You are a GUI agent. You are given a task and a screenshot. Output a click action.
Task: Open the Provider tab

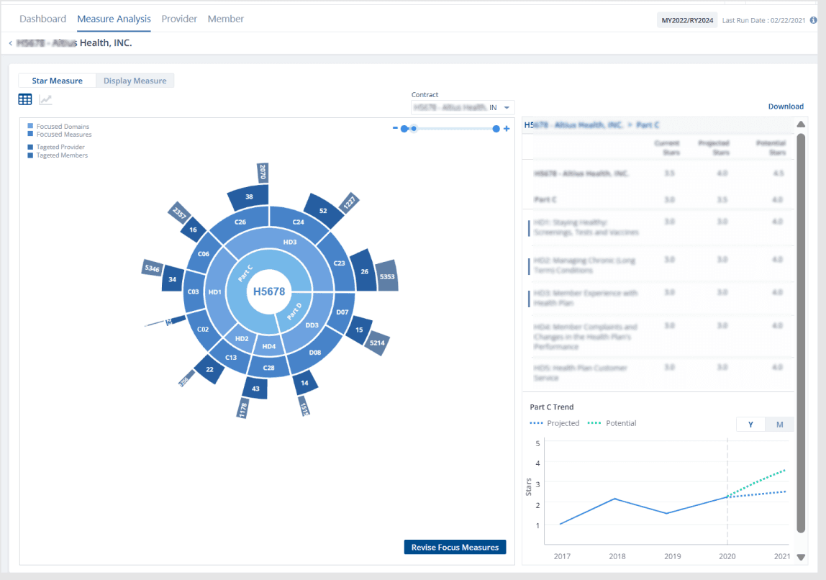(x=179, y=19)
